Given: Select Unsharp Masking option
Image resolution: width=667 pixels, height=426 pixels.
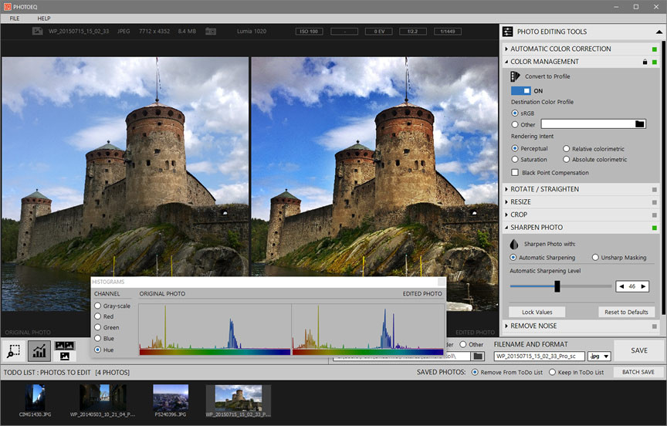Looking at the screenshot, I should point(595,257).
